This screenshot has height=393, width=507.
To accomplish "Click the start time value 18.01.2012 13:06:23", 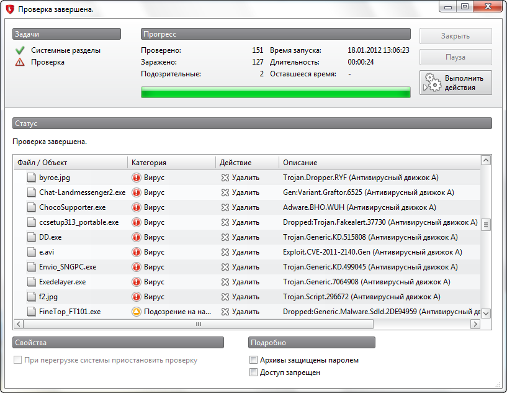I will coord(379,50).
